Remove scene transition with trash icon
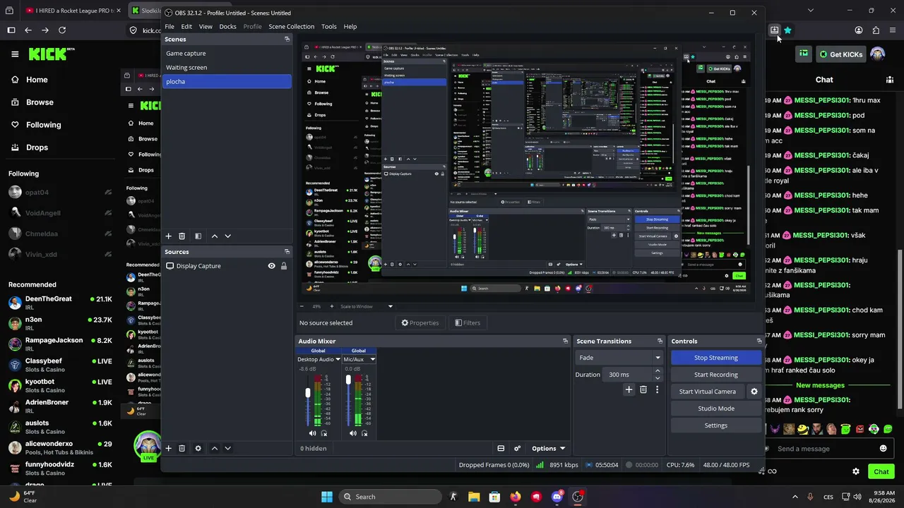Viewport: 904px width, 508px height. click(x=643, y=389)
